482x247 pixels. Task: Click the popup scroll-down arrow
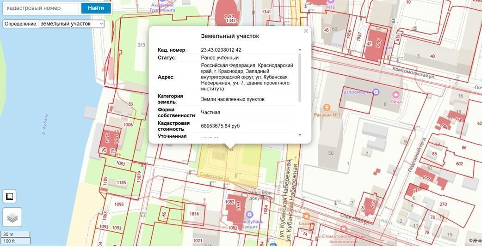(x=300, y=134)
